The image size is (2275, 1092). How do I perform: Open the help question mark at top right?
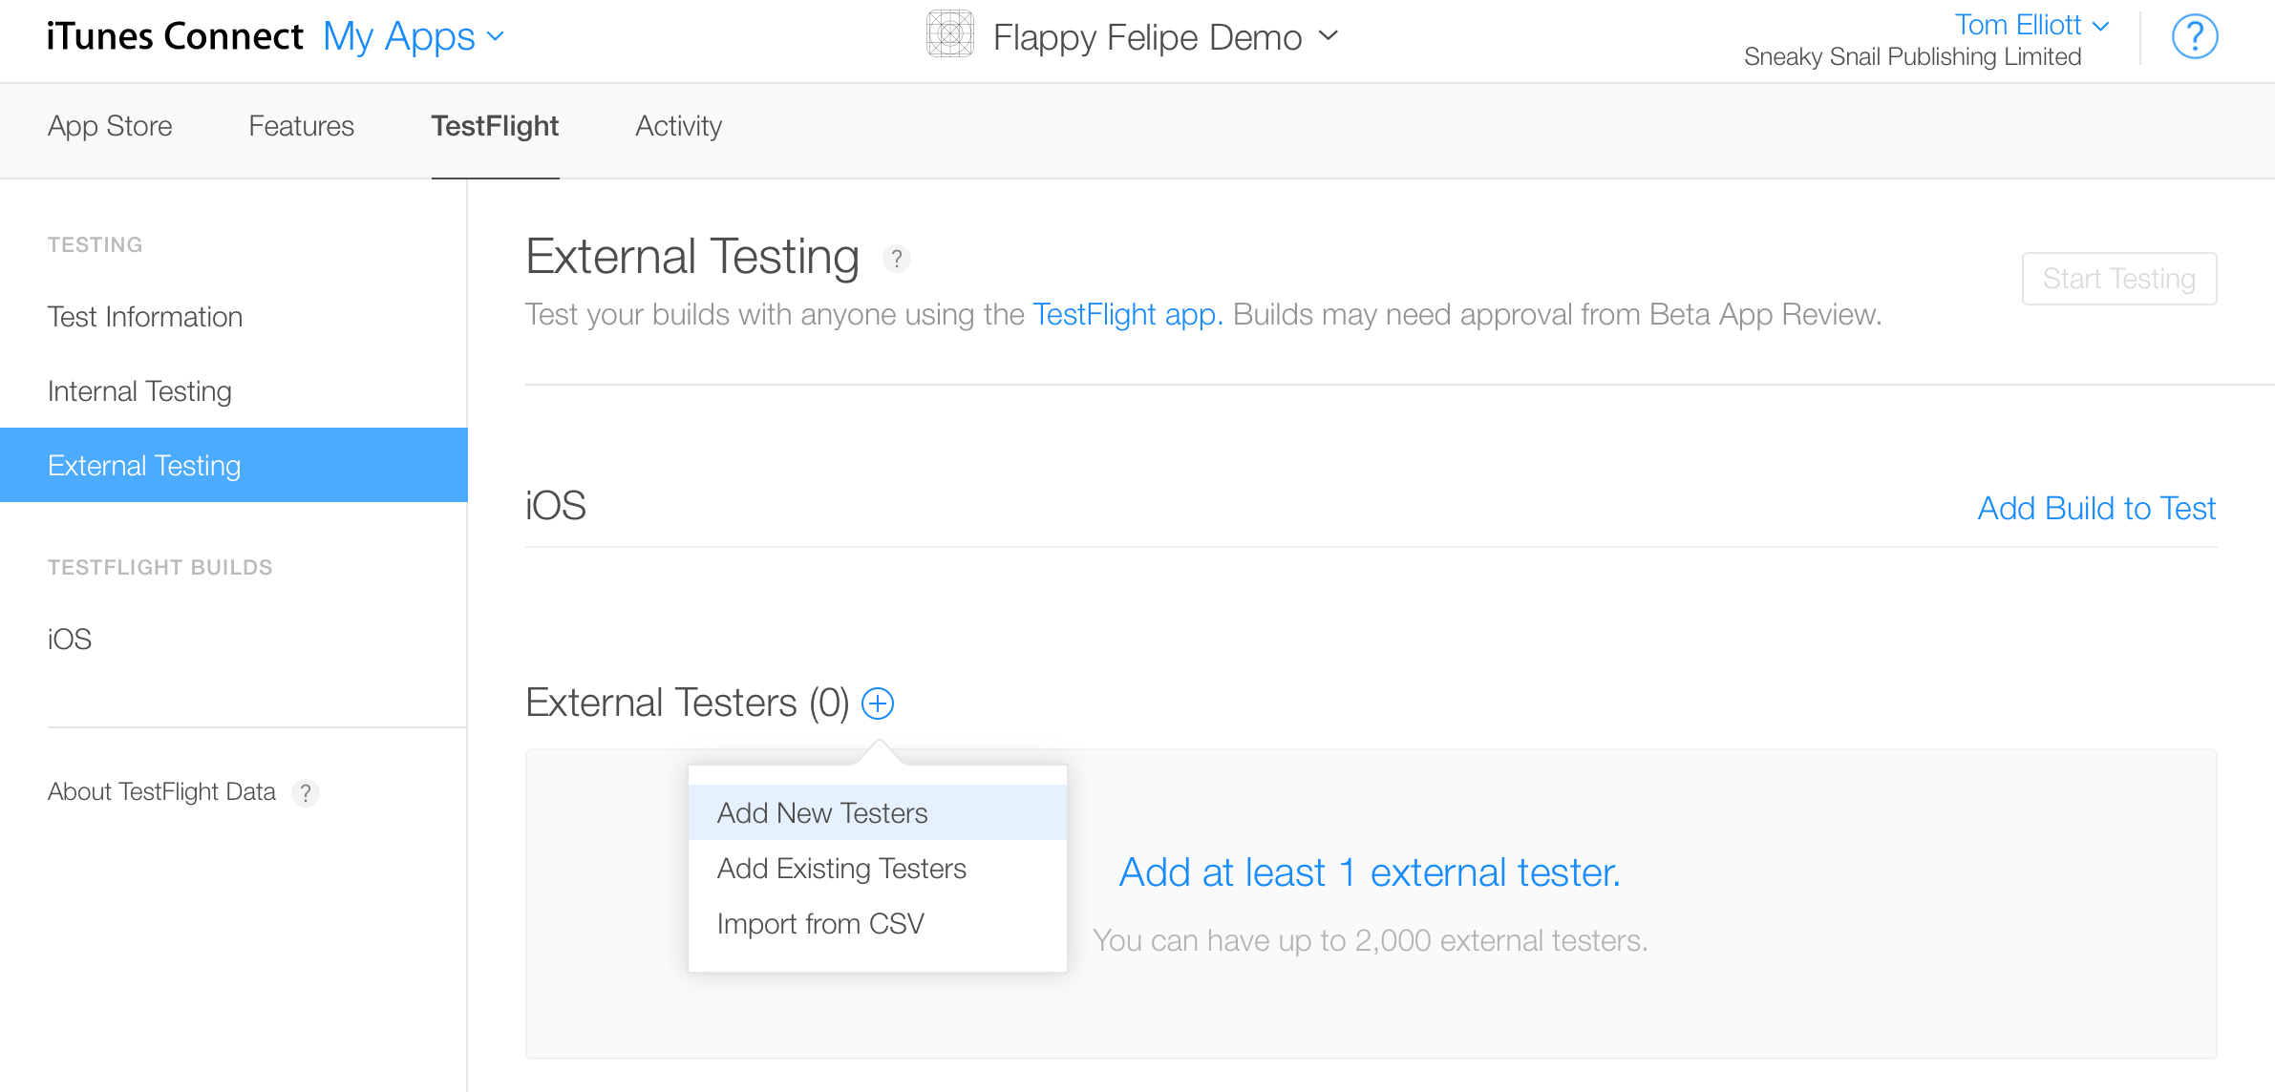click(2194, 37)
